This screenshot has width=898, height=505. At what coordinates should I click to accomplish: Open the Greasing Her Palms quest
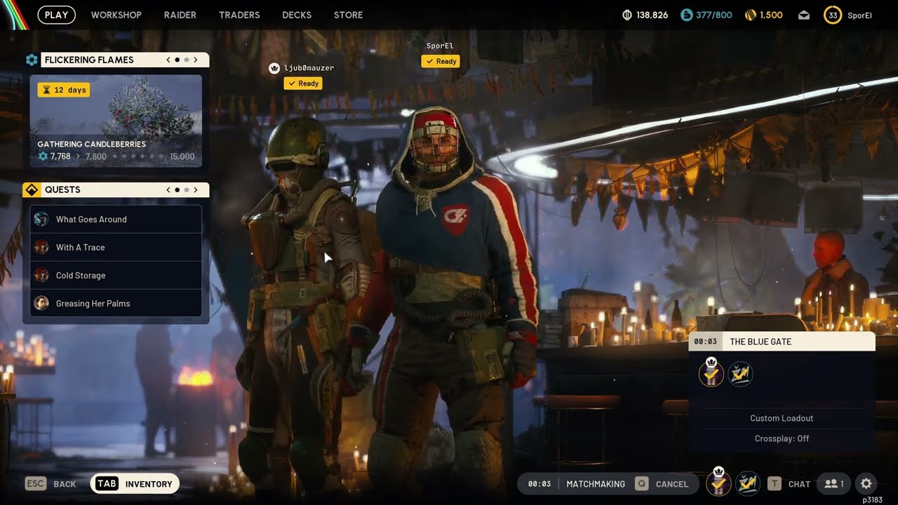[116, 303]
